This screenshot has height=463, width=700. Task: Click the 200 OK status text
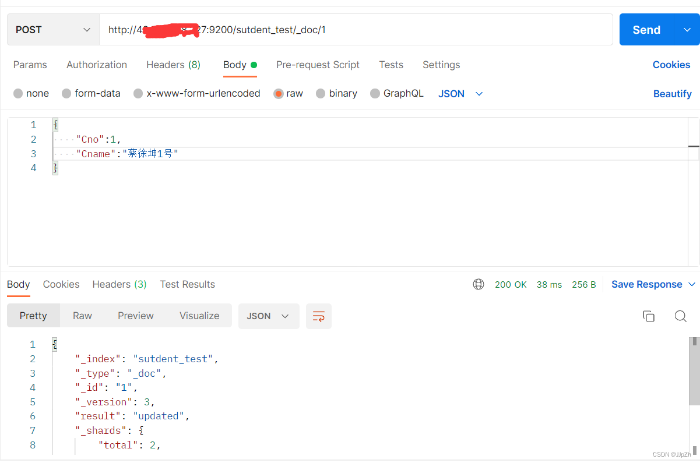pos(511,284)
